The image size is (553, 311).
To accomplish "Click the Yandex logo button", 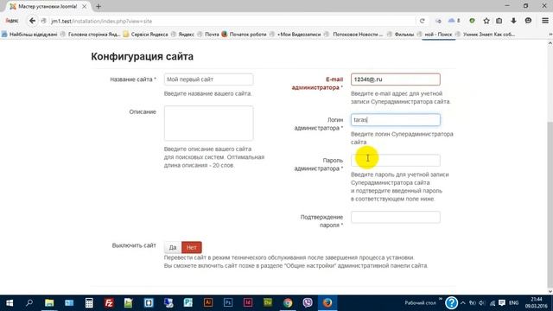I will pyautogui.click(x=12, y=21).
